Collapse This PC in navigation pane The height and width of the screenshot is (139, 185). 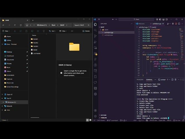(2, 98)
